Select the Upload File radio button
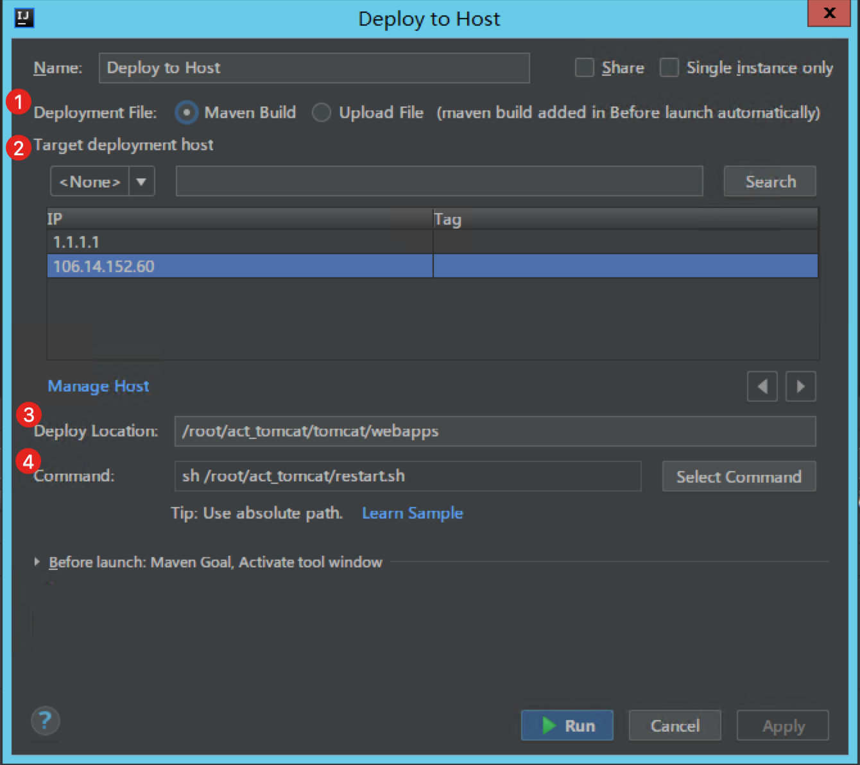 click(x=321, y=112)
